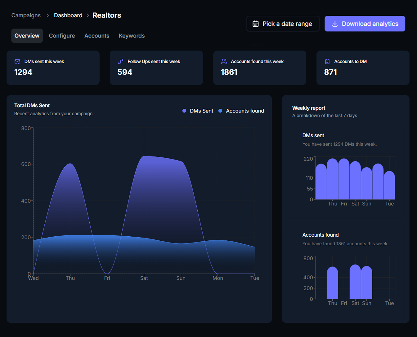This screenshot has height=337, width=417.
Task: Click the Thu bar in Accounts found chart
Action: coord(332,283)
